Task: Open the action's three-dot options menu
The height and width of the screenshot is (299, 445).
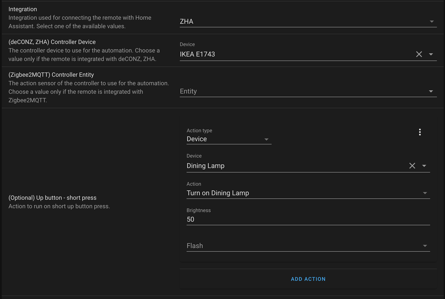Action: (x=420, y=132)
